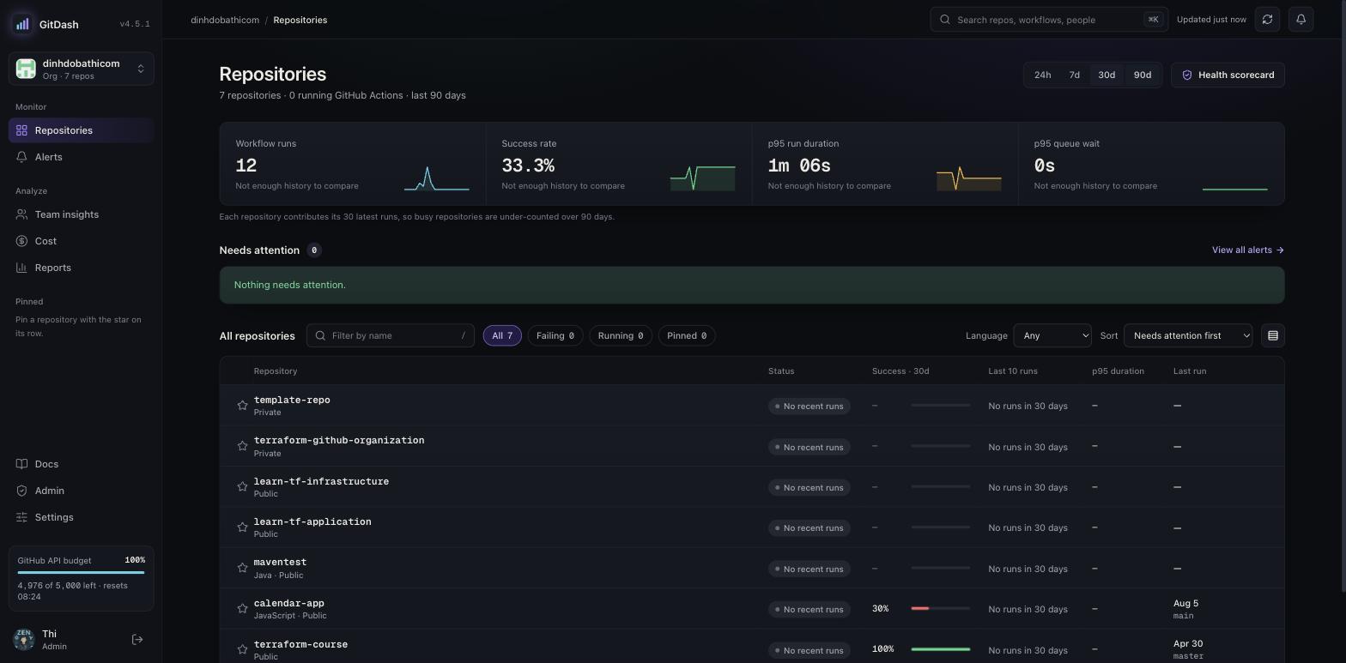
Task: Switch to the table density view icon
Action: point(1273,335)
